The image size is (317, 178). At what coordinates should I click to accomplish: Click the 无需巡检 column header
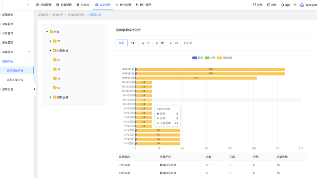pos(282,157)
